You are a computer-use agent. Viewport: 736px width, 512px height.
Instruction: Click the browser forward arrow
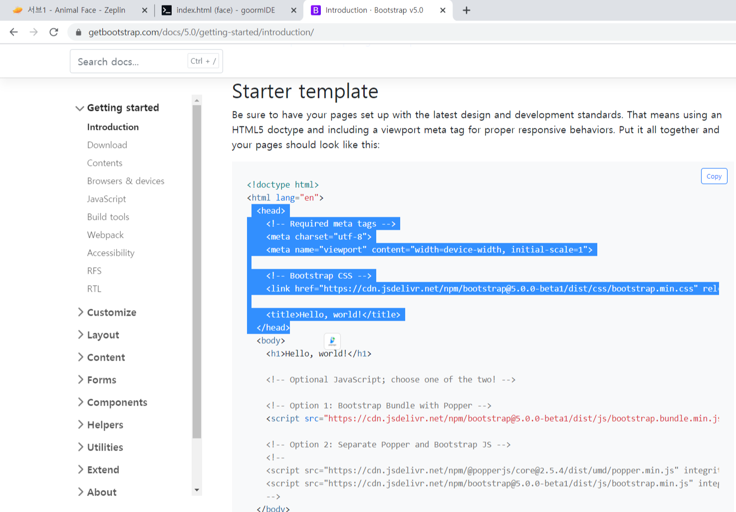click(x=33, y=32)
